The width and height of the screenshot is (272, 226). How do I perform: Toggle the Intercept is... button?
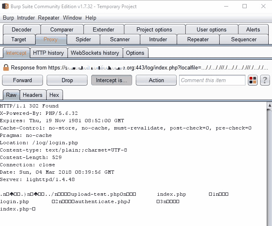pyautogui.click(x=112, y=80)
